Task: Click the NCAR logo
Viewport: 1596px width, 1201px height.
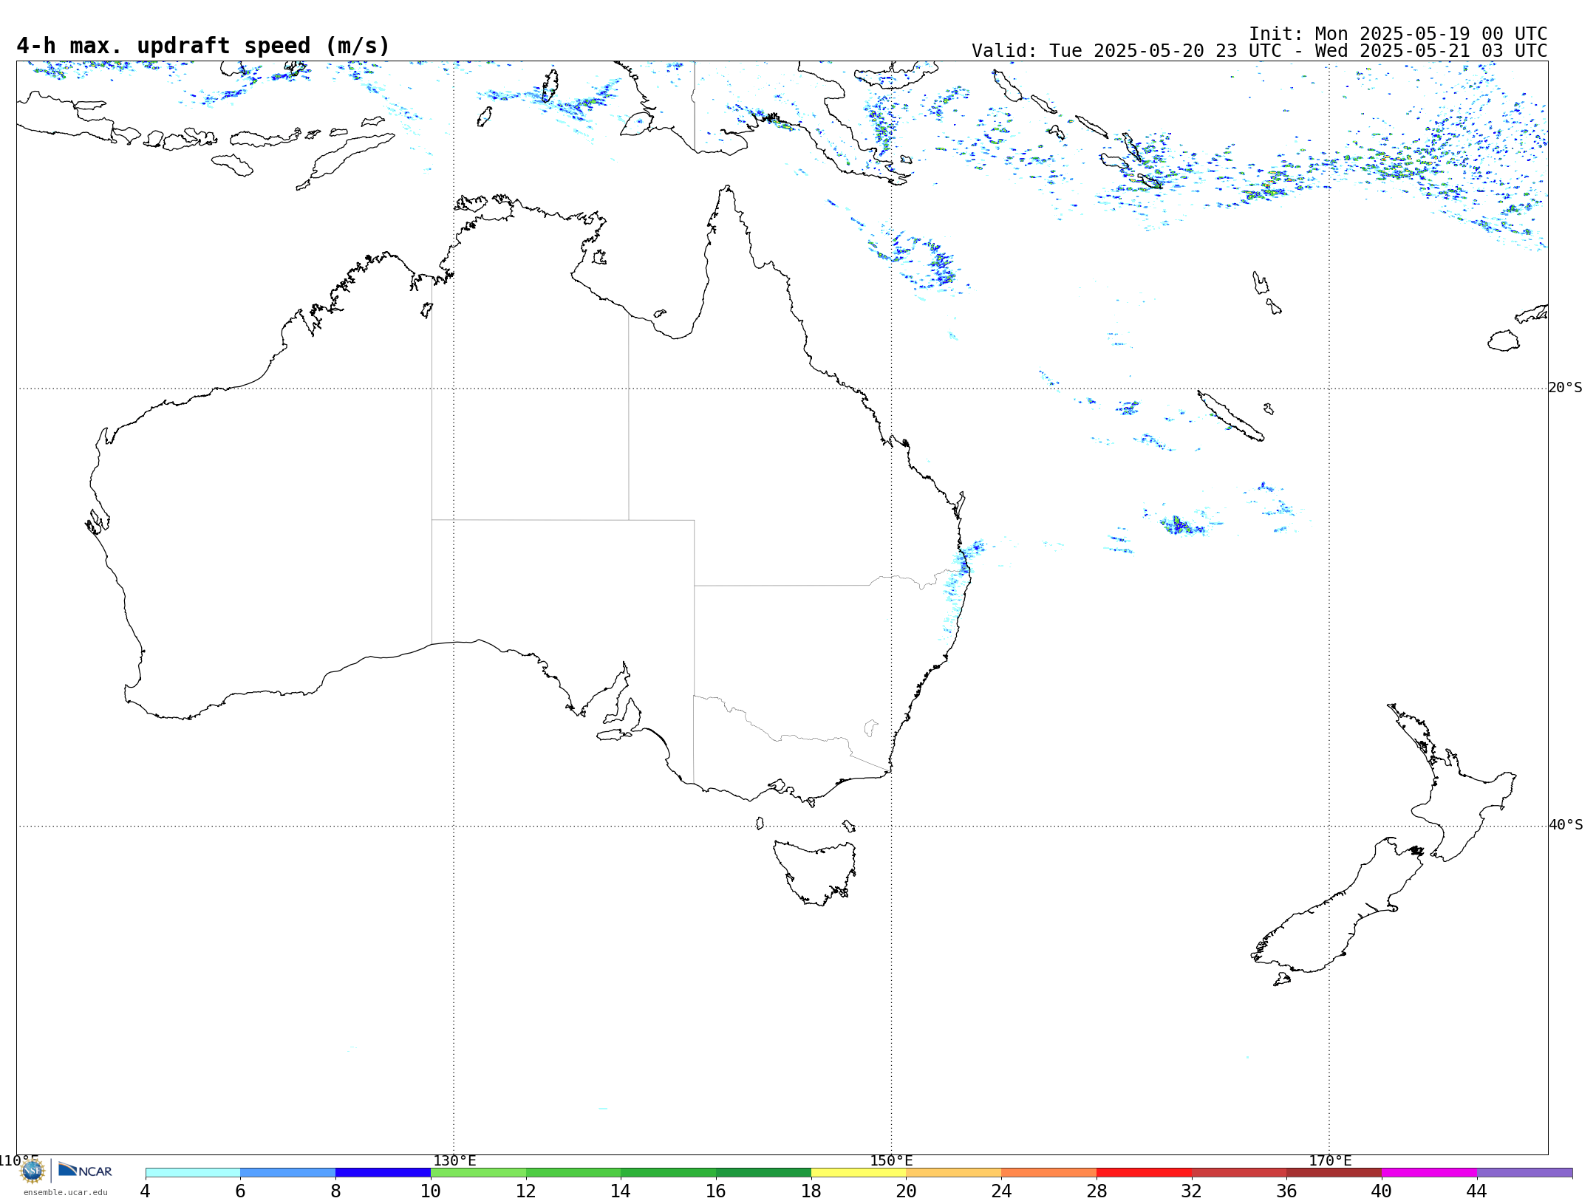Action: 85,1170
